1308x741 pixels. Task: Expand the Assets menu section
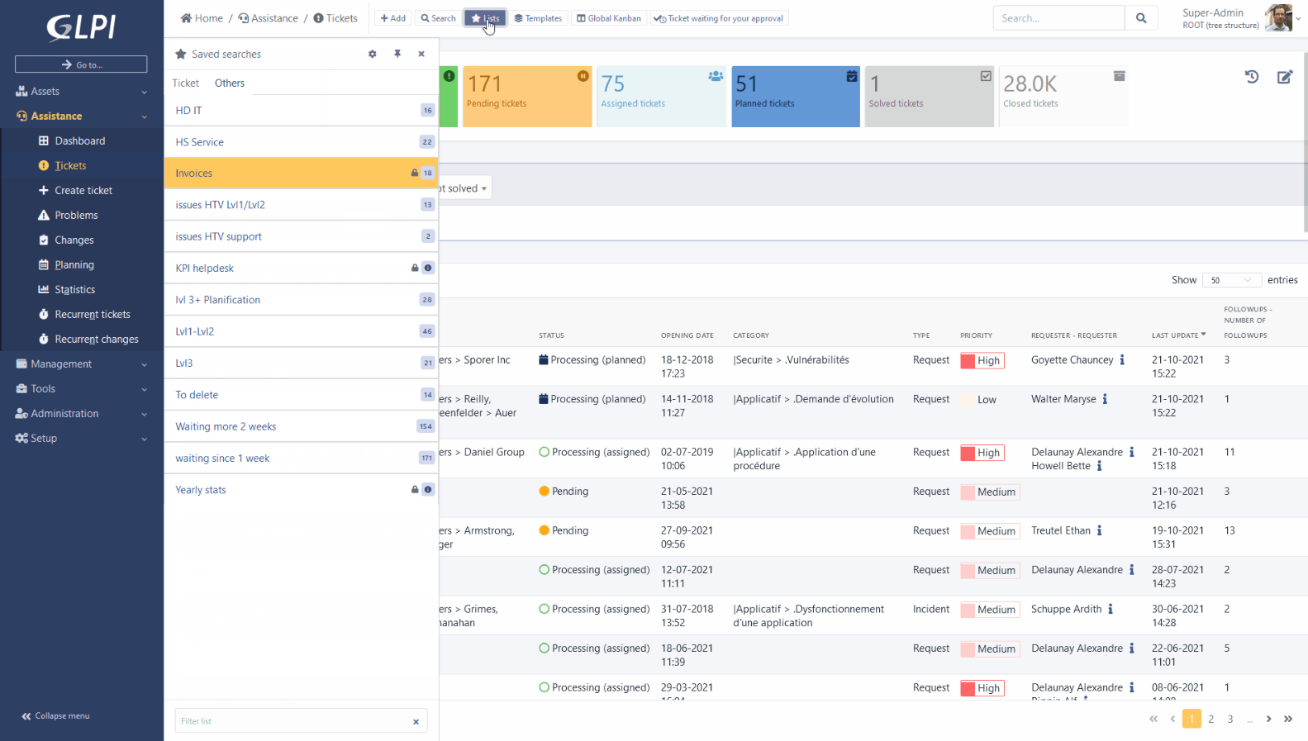(81, 92)
